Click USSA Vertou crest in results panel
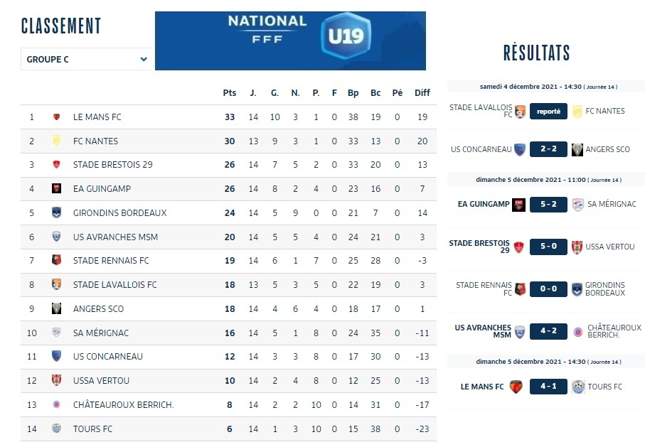Screen dimensions: 645x447 577,247
